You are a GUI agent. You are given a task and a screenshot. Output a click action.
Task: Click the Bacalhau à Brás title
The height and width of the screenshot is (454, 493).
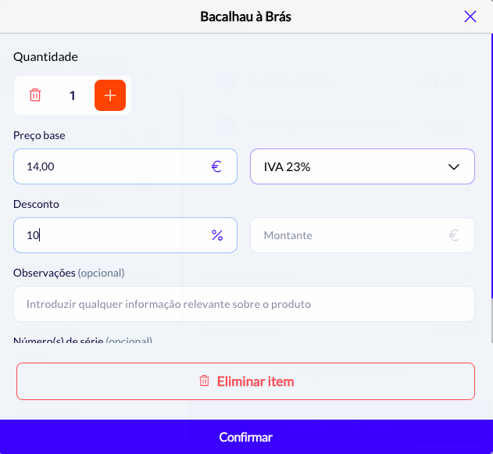[x=246, y=16]
